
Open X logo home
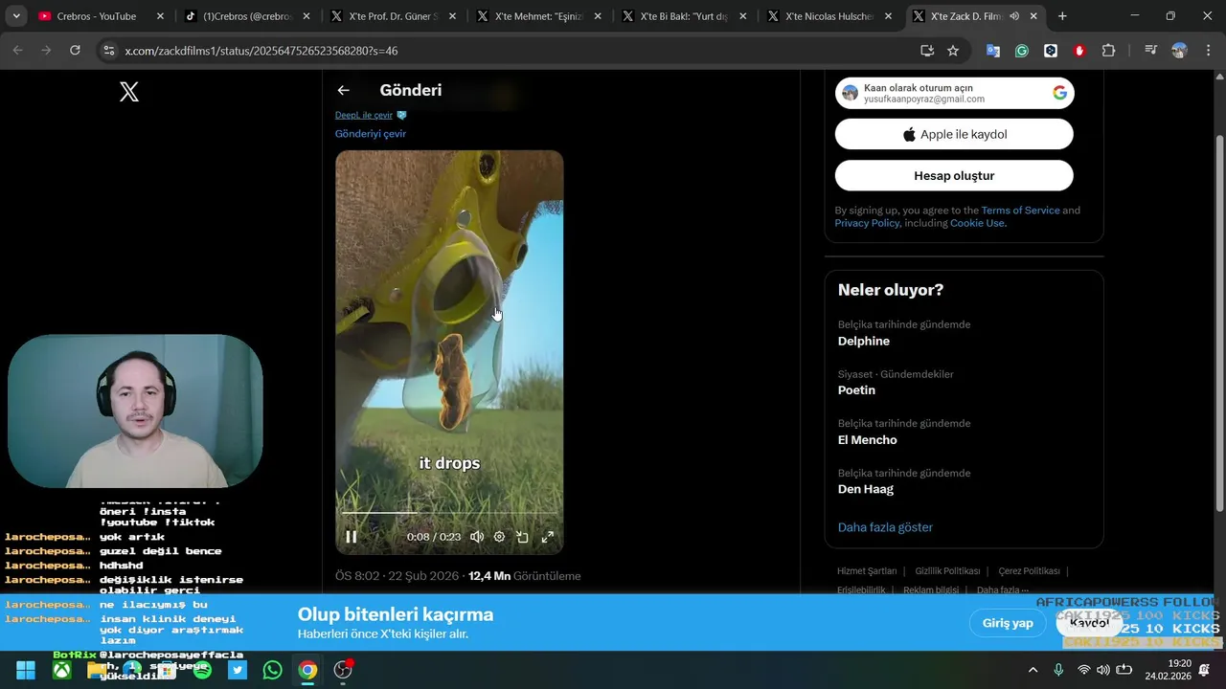pos(129,92)
